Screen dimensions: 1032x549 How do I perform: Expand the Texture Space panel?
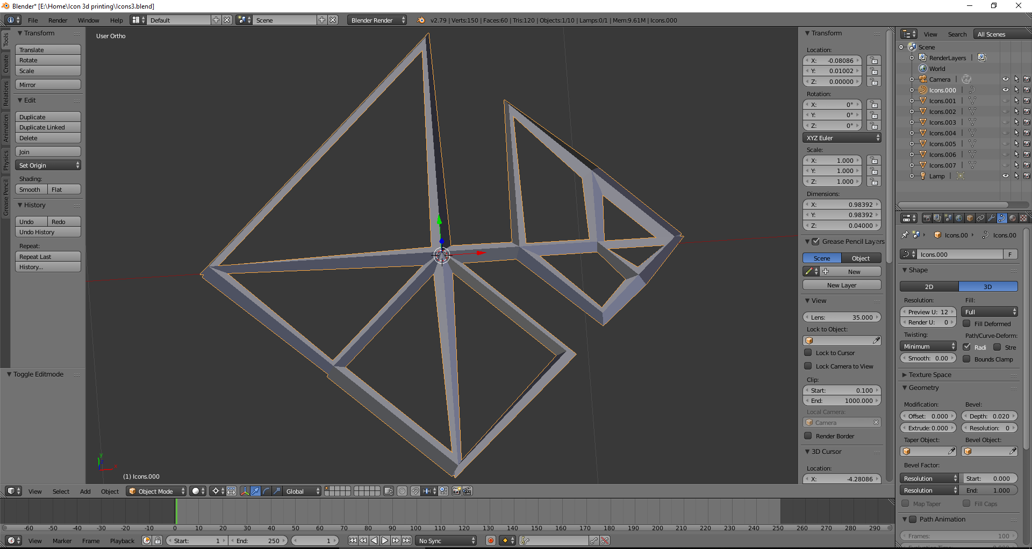coord(905,374)
